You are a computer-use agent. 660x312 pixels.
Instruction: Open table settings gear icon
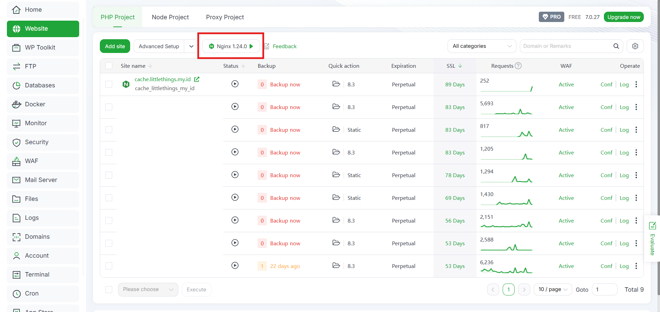point(635,46)
